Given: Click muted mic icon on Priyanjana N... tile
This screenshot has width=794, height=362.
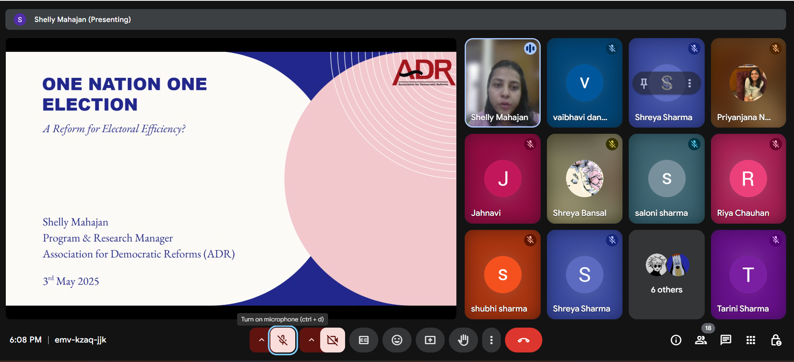Looking at the screenshot, I should point(776,48).
